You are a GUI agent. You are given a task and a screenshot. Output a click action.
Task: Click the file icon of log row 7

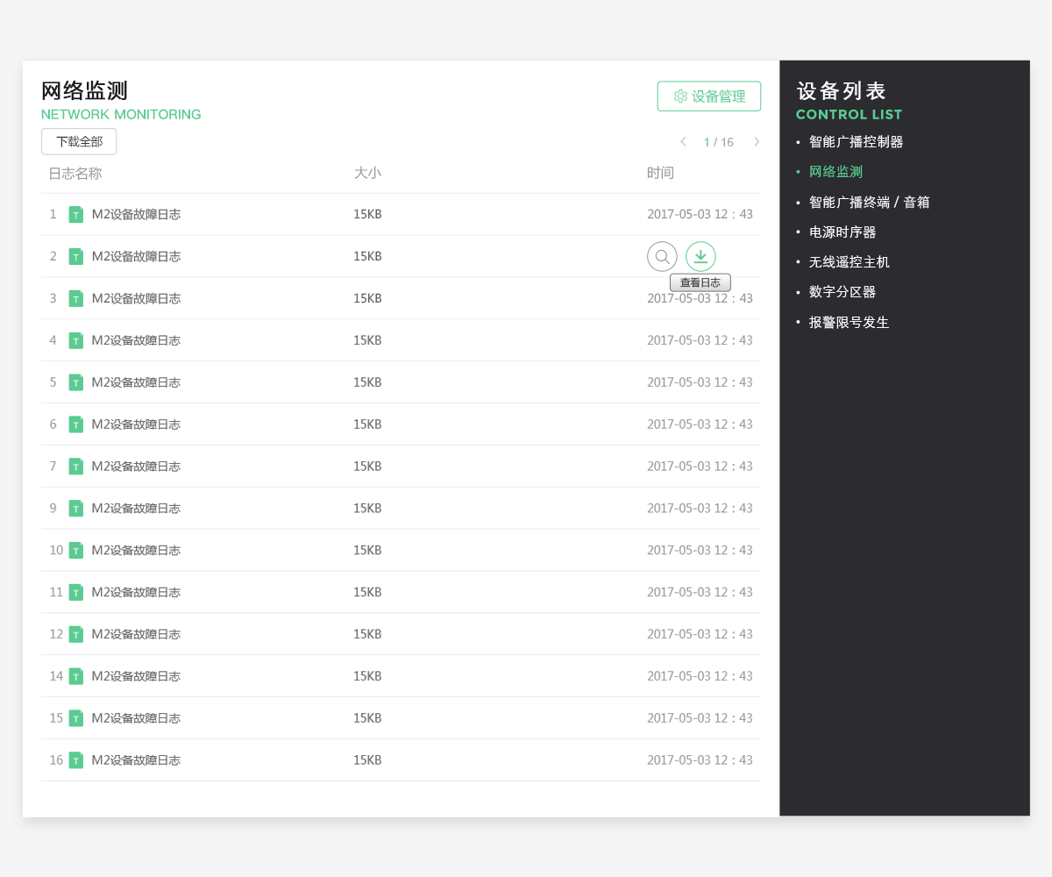point(76,467)
